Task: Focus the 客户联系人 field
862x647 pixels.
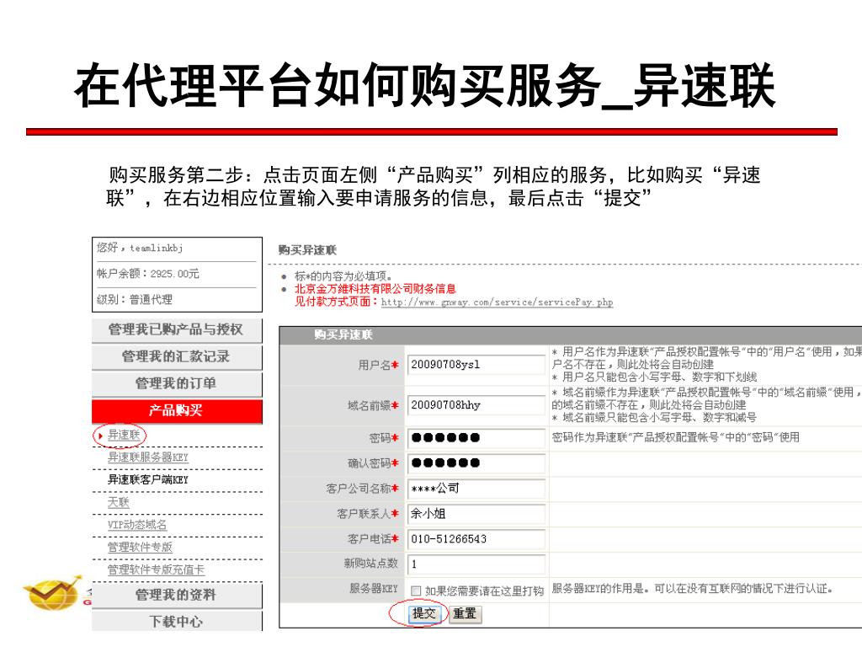Action: (x=476, y=514)
